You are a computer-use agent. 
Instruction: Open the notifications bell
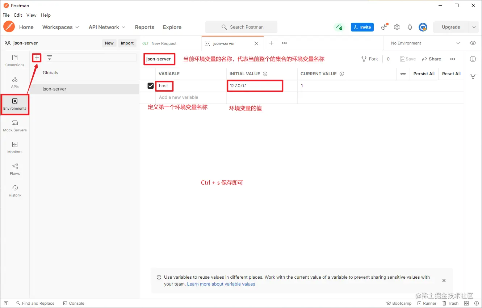point(410,27)
